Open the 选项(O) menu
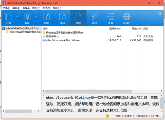 click(36, 8)
